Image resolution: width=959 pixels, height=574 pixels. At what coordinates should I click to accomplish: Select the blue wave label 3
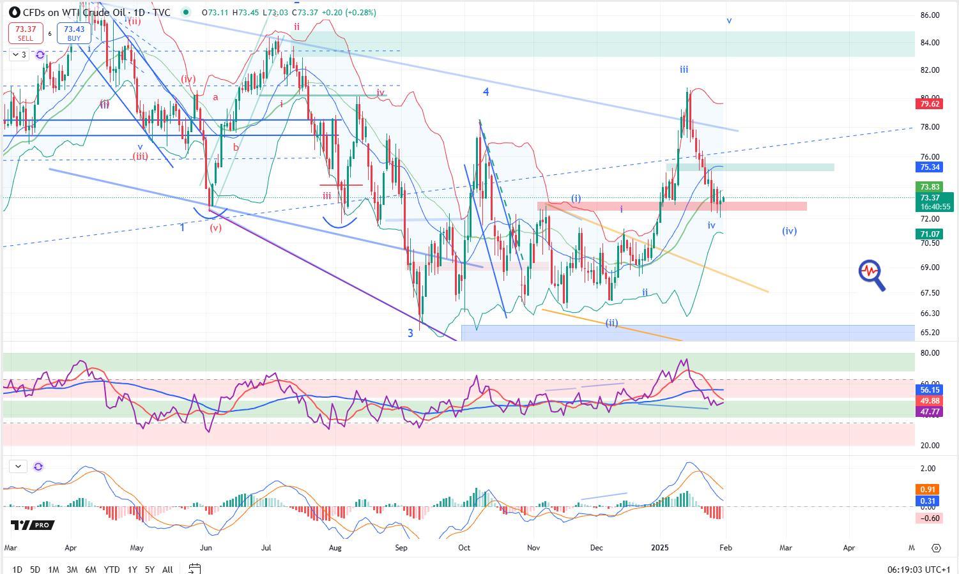click(x=411, y=333)
